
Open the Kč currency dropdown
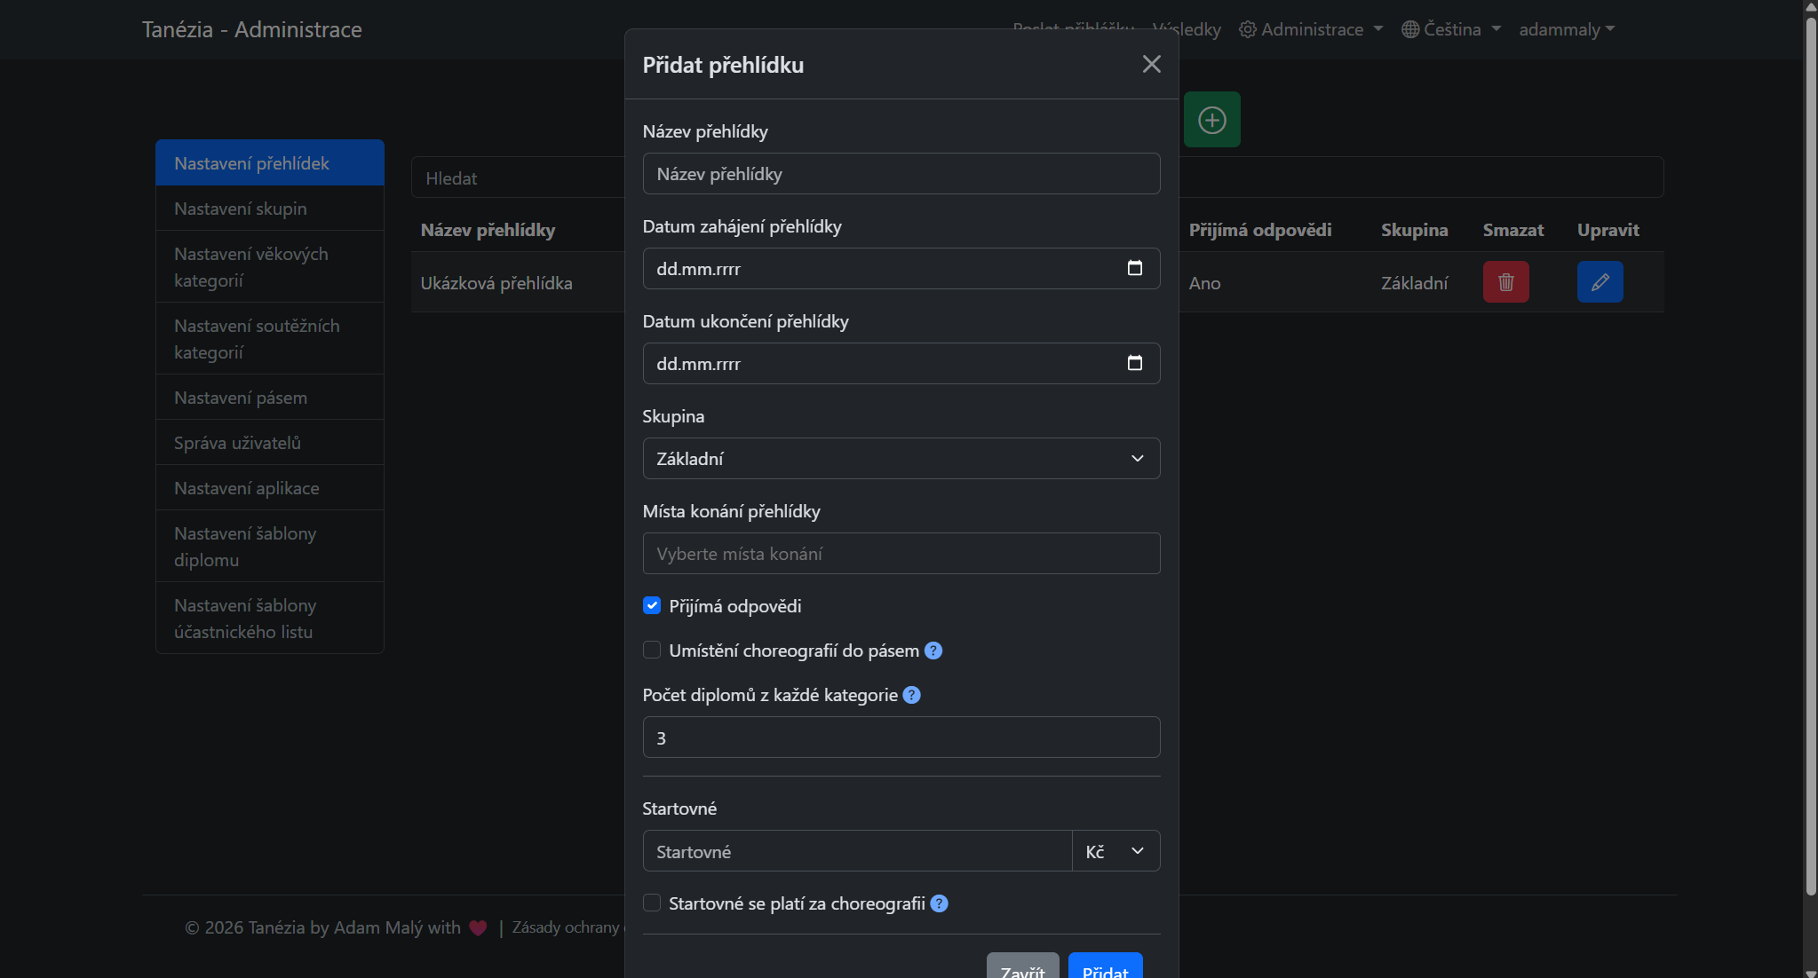(1115, 851)
